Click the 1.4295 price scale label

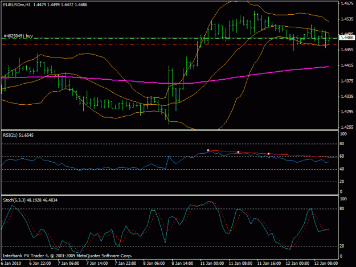coord(347,112)
